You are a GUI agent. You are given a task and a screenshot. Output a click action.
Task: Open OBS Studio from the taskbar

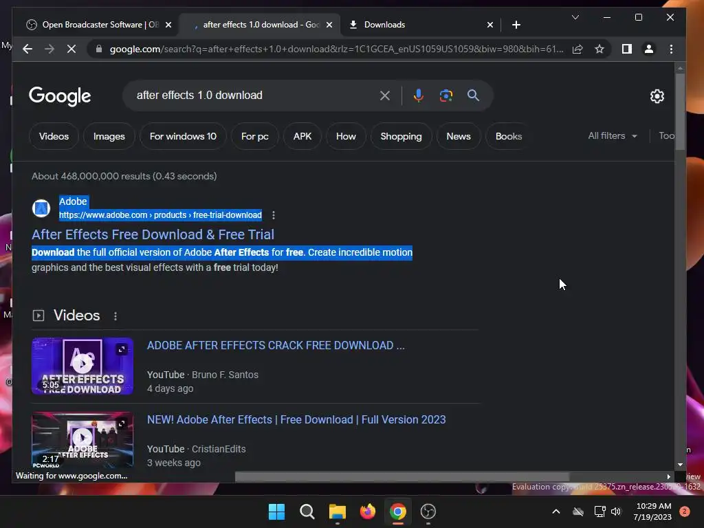pos(428,511)
